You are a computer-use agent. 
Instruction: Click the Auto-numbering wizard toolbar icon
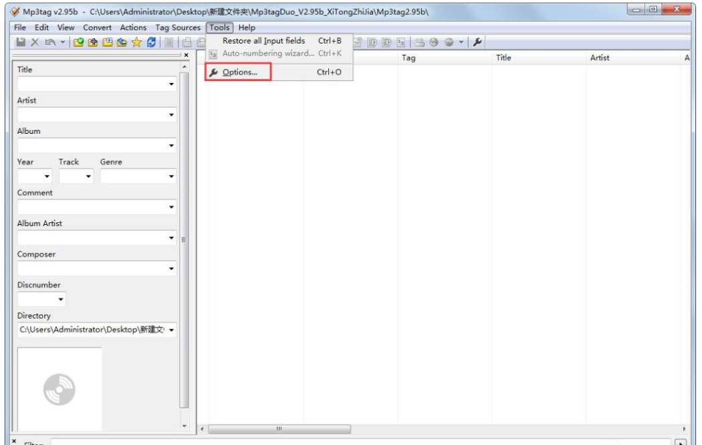pyautogui.click(x=401, y=42)
